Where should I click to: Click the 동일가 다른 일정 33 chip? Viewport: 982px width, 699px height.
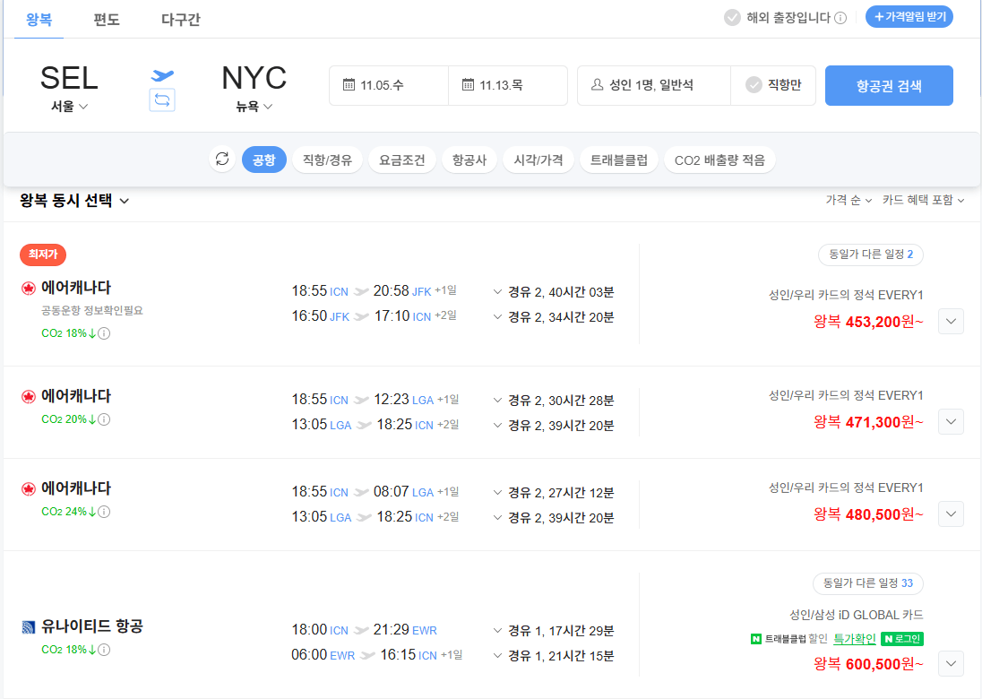[867, 582]
